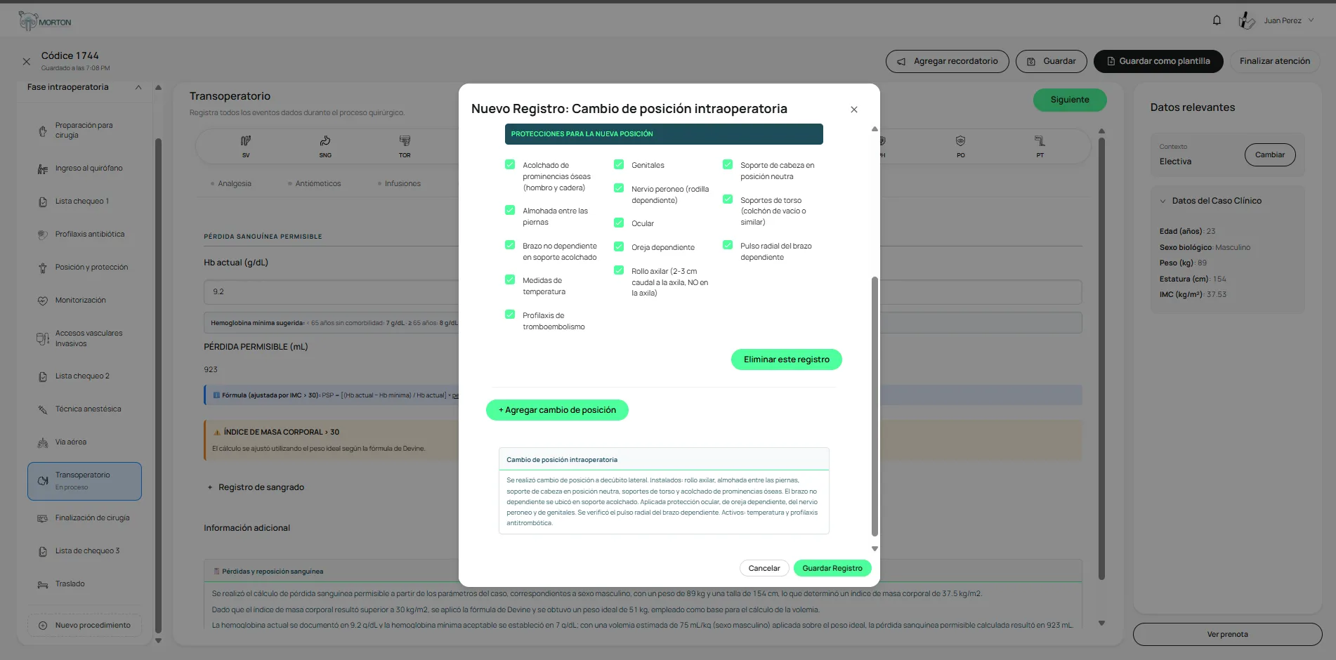Click the Ver prenota button
The height and width of the screenshot is (660, 1336).
[x=1228, y=634]
